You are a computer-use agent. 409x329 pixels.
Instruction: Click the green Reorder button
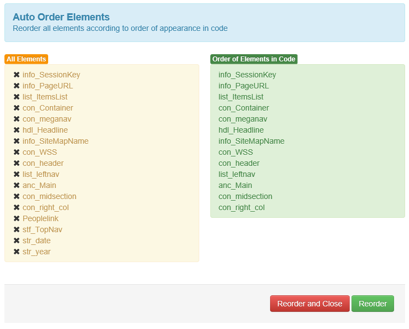pyautogui.click(x=372, y=304)
